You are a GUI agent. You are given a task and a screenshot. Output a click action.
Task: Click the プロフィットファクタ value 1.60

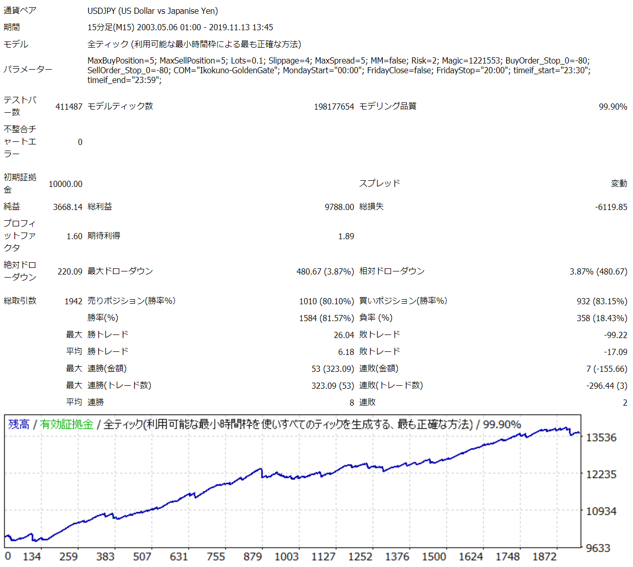pyautogui.click(x=75, y=236)
